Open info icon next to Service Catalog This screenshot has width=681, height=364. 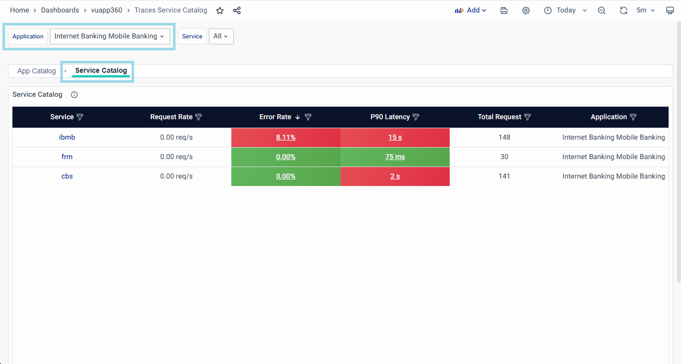point(74,95)
